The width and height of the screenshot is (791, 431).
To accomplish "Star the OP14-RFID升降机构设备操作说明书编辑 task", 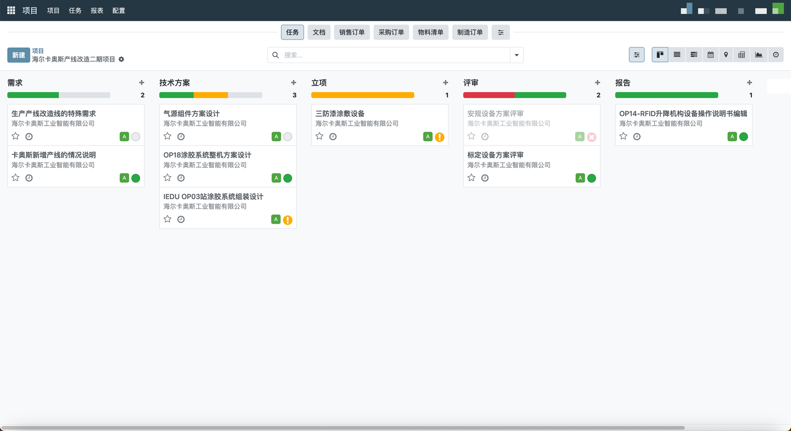I will [x=623, y=136].
